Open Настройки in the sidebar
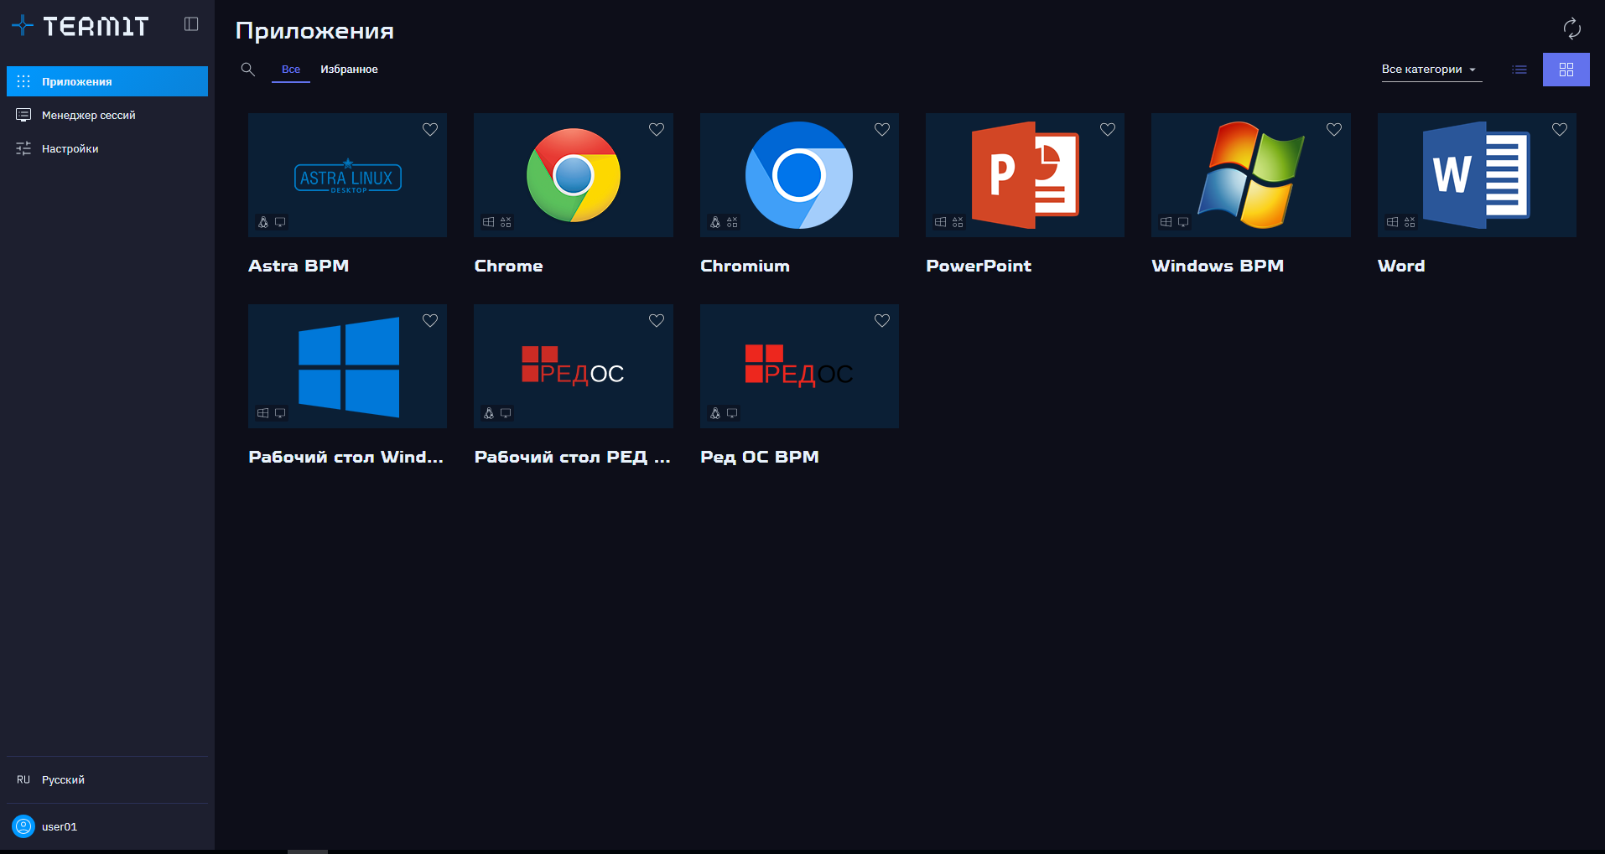This screenshot has width=1605, height=854. [107, 148]
